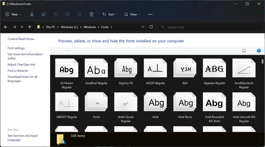This screenshot has width=265, height=147.
Task: Select the Arial Nova font family
Action: coord(185,105)
